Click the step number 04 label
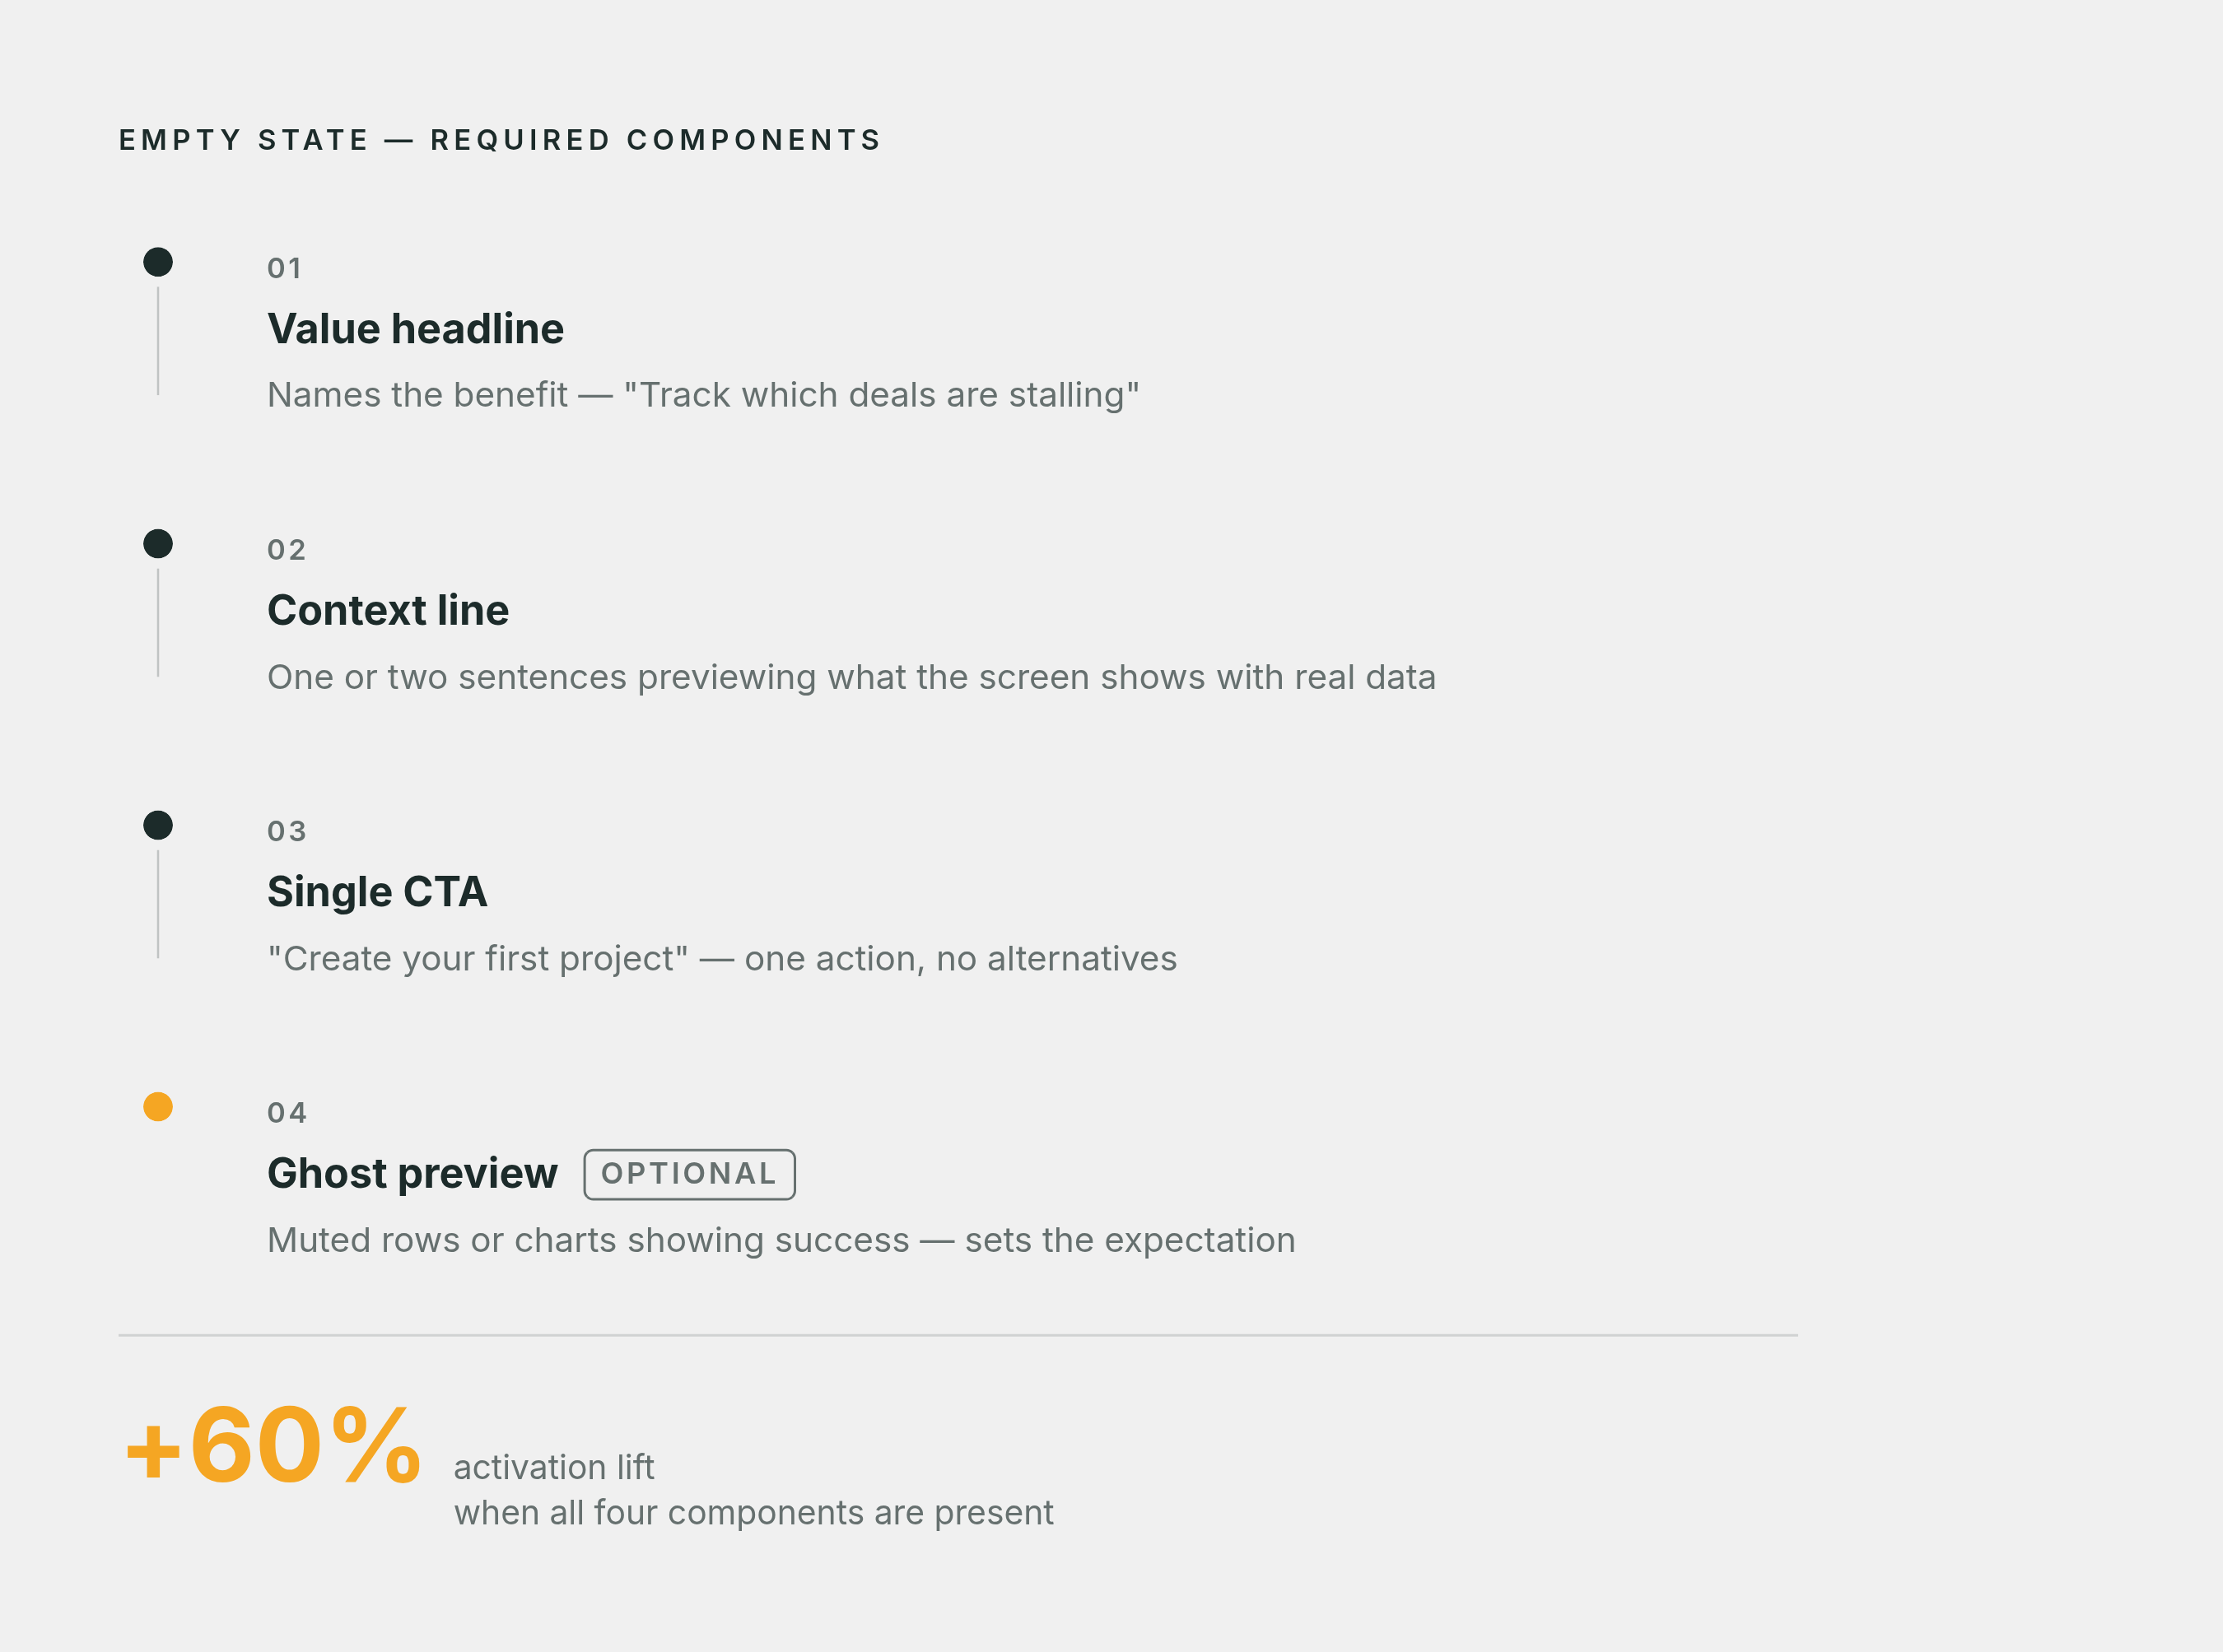This screenshot has height=1652, width=2223. (x=287, y=1113)
